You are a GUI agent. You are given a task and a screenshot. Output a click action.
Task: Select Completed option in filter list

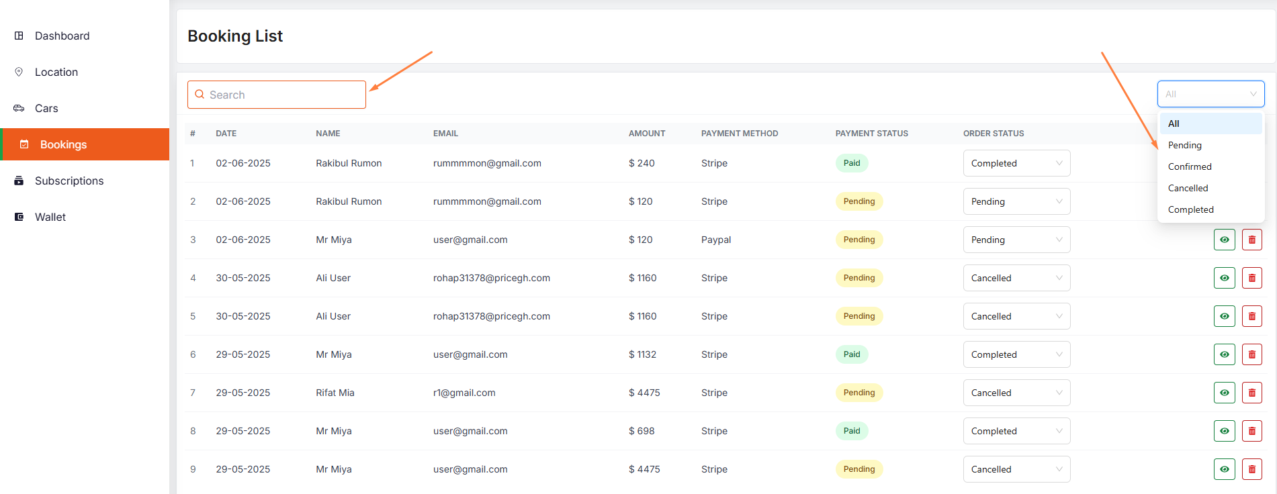(x=1190, y=209)
